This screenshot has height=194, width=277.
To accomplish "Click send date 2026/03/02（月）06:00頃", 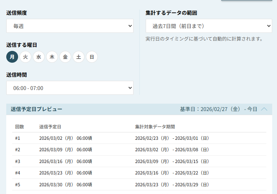I will click(x=66, y=138).
